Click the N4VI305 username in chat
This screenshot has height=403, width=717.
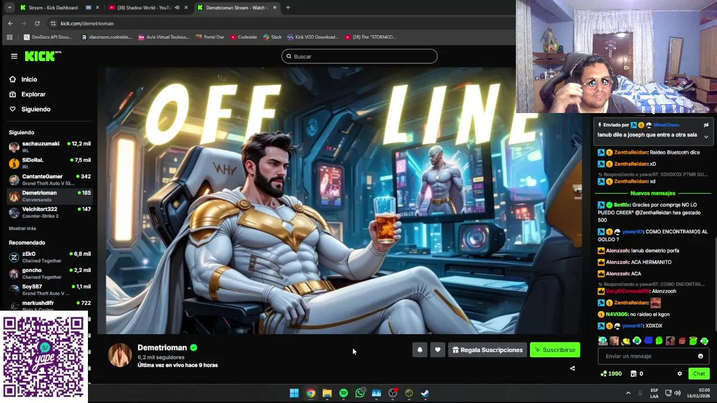(617, 314)
